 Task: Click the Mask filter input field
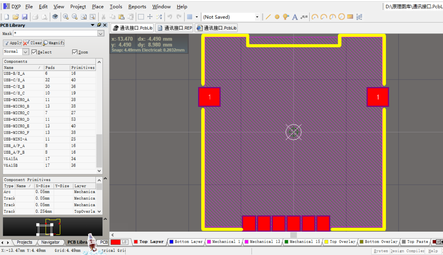[x=56, y=33]
